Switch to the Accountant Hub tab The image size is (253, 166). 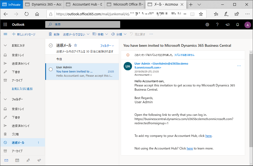pos(84,4)
